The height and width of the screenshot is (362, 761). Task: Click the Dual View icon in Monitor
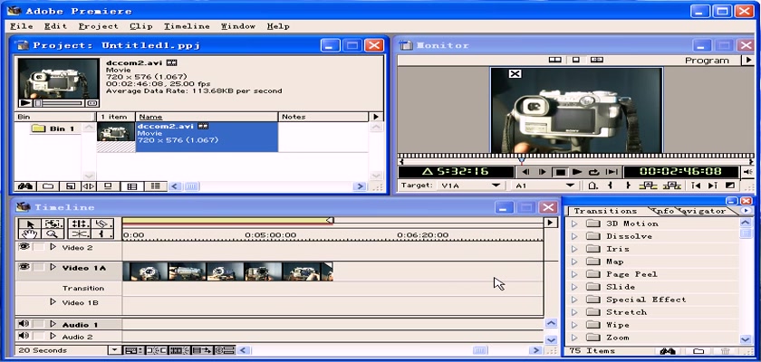pyautogui.click(x=554, y=60)
